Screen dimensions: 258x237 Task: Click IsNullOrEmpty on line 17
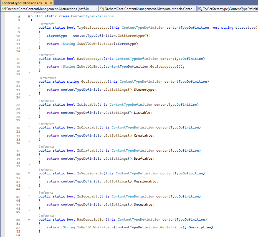pyautogui.click(x=90, y=66)
